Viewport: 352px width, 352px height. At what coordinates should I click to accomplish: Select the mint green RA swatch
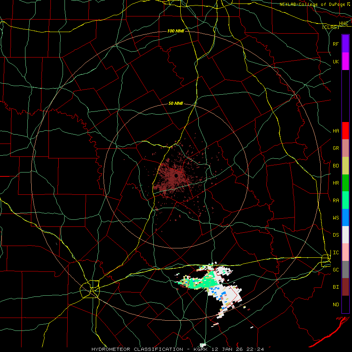point(345,200)
